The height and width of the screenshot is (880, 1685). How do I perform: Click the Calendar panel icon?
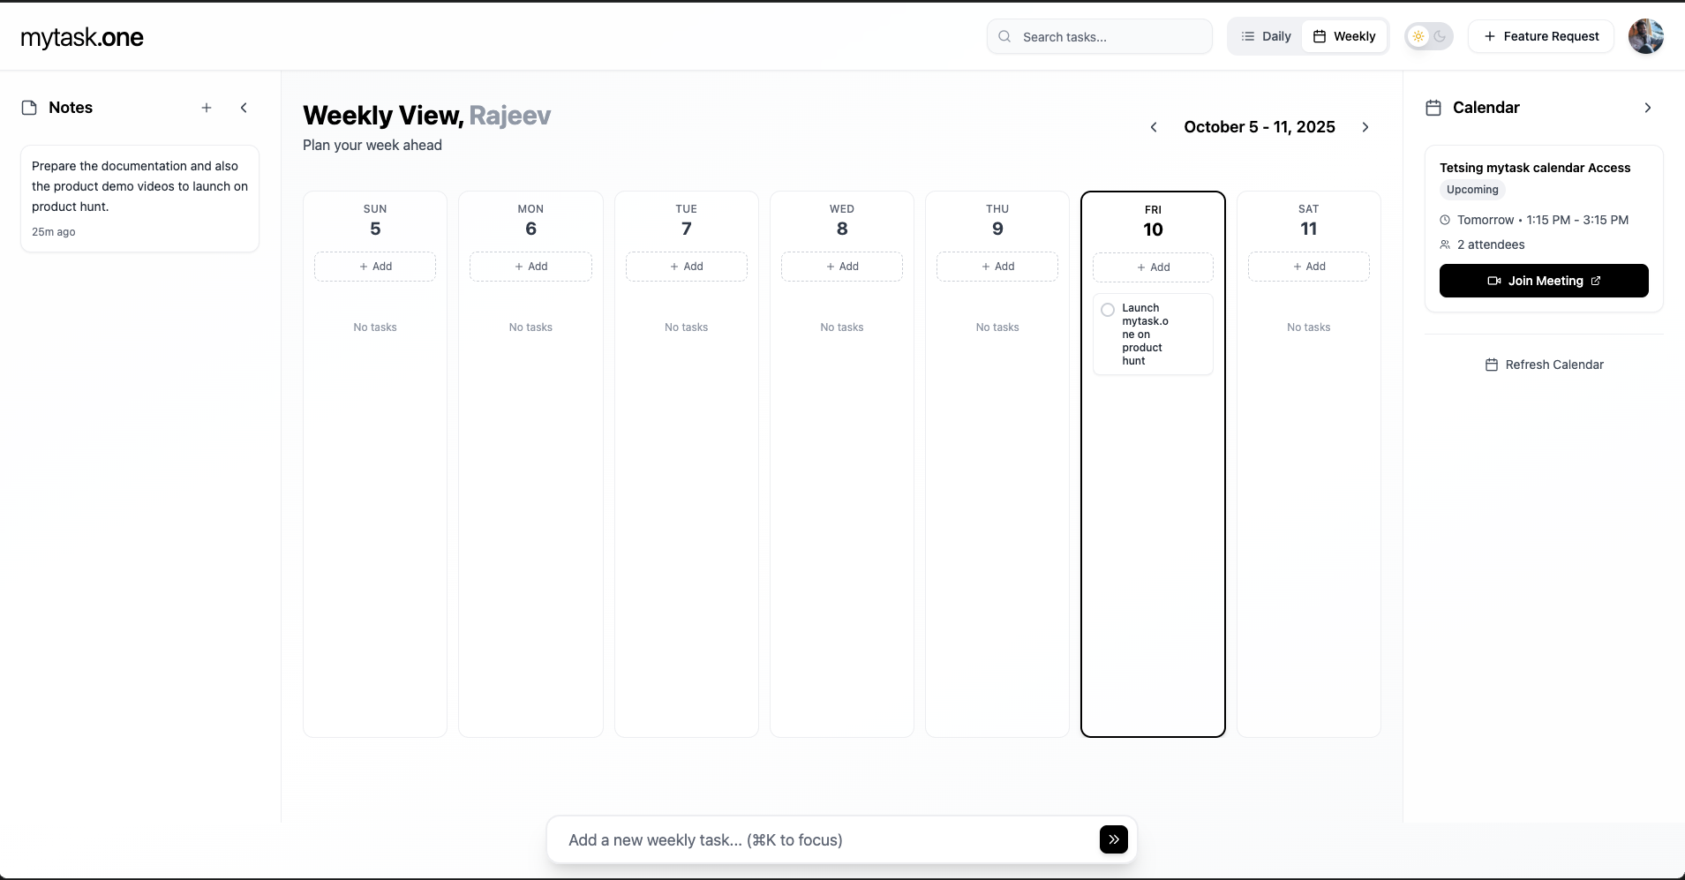click(x=1433, y=108)
